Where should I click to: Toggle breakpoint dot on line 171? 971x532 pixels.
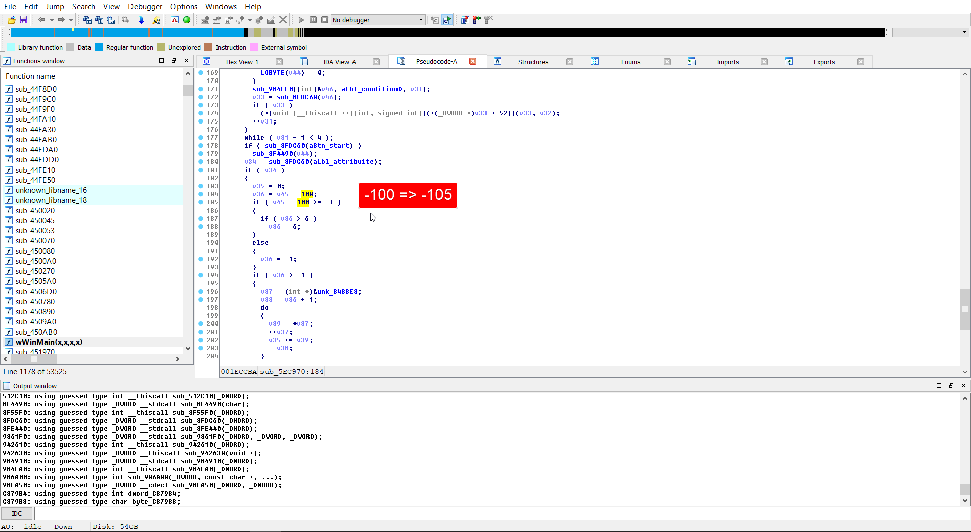pyautogui.click(x=201, y=89)
